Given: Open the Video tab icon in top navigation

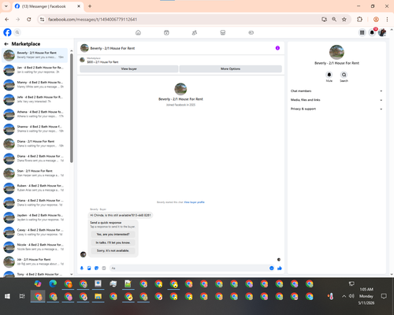Looking at the screenshot, I should [166, 32].
